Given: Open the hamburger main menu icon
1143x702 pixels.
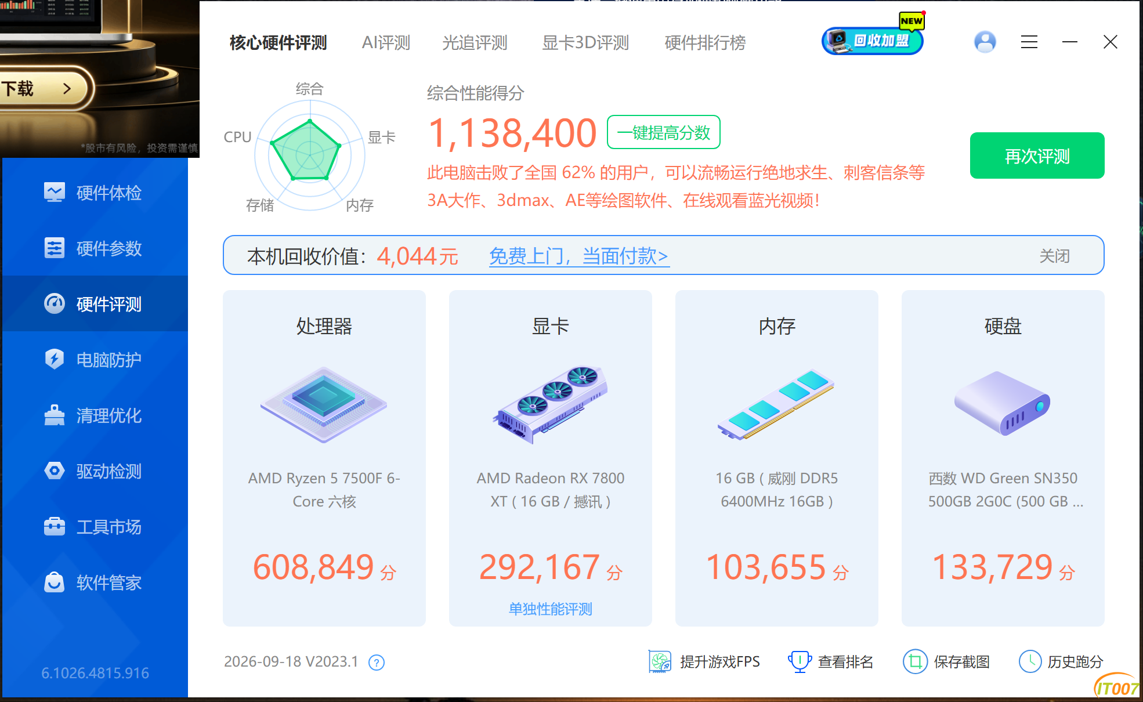Looking at the screenshot, I should click(x=1029, y=42).
